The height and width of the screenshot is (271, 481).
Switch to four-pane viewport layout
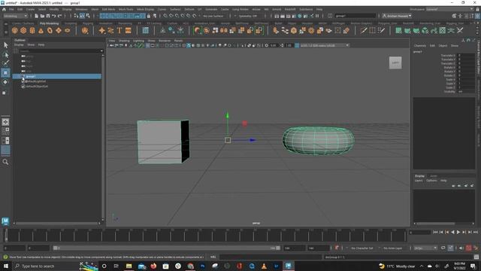coord(5,131)
